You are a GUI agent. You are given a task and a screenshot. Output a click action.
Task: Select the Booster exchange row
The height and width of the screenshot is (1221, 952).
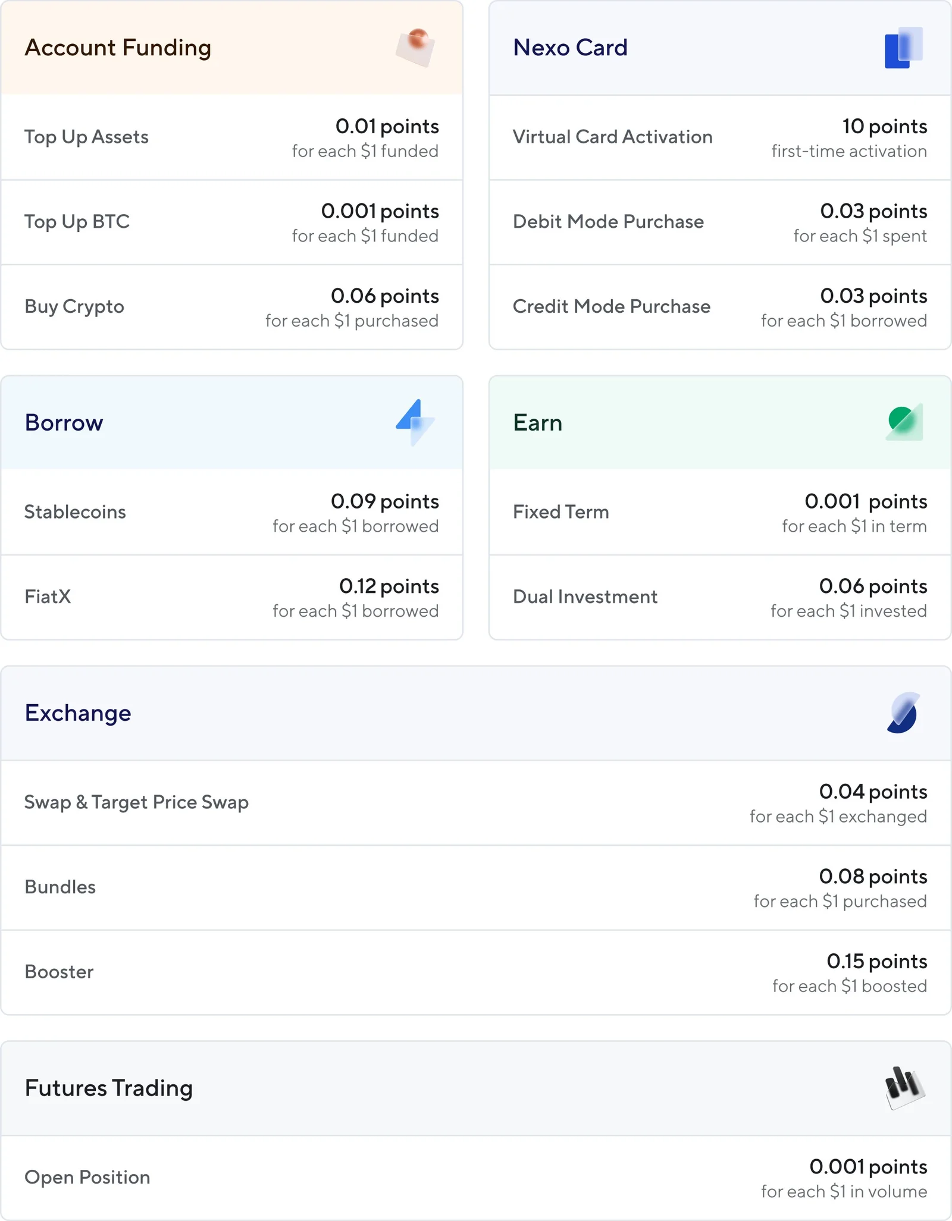(476, 972)
